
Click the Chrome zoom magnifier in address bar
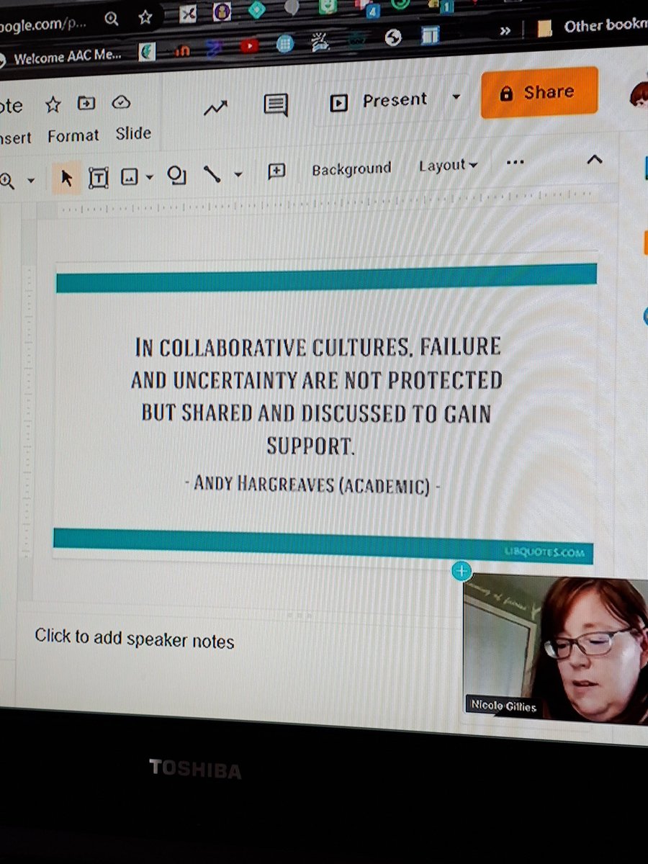[x=112, y=19]
